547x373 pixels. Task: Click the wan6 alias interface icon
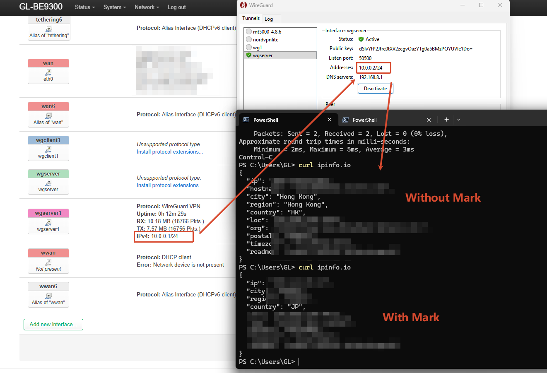48,116
